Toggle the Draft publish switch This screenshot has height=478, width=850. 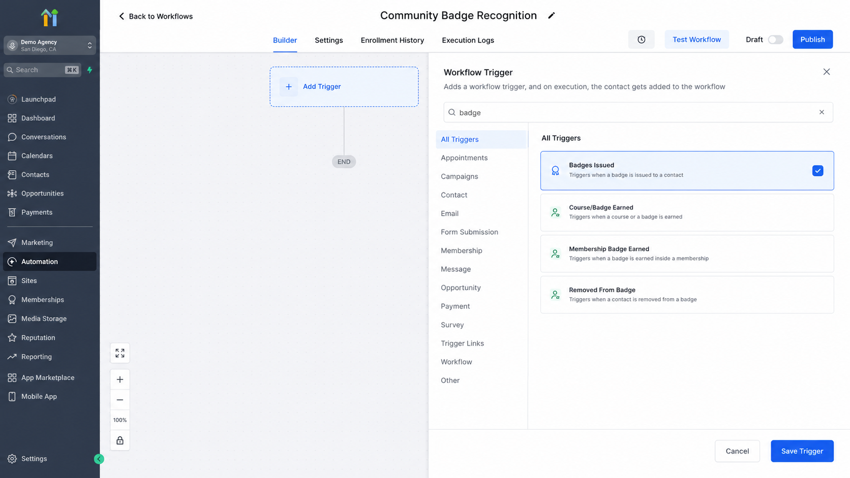(x=775, y=40)
